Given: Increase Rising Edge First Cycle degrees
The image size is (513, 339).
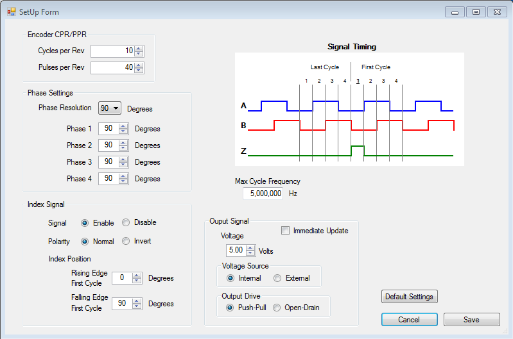Looking at the screenshot, I should tap(136, 276).
